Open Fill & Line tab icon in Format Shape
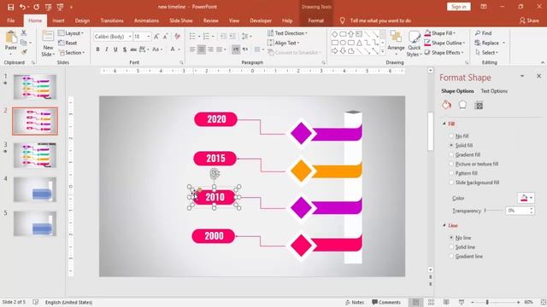This screenshot has width=547, height=307. tap(446, 105)
